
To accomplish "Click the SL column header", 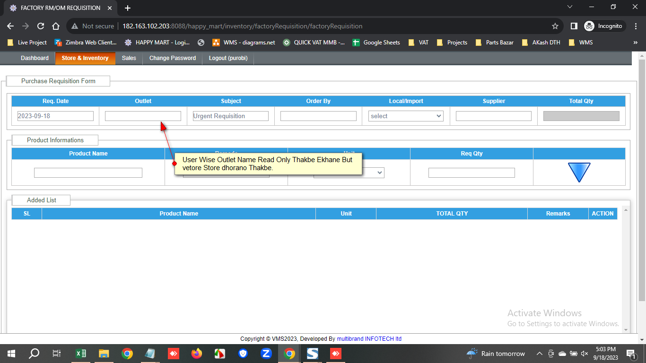I will click(27, 214).
